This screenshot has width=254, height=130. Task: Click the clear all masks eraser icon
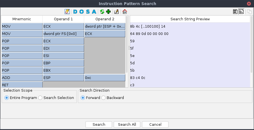point(67,12)
